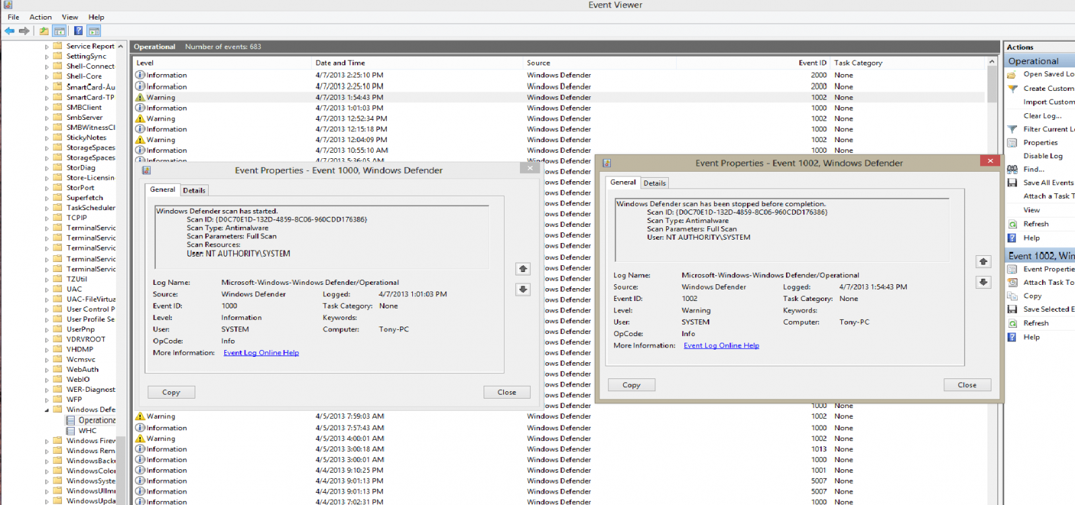Image resolution: width=1075 pixels, height=505 pixels.
Task: Sort events by Level column header
Action: click(223, 63)
